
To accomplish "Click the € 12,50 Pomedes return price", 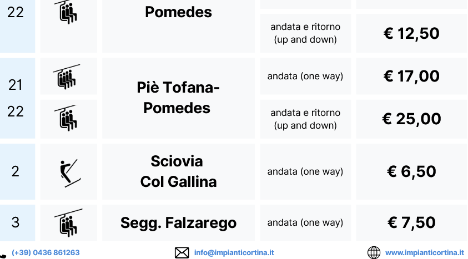I will [x=411, y=33].
